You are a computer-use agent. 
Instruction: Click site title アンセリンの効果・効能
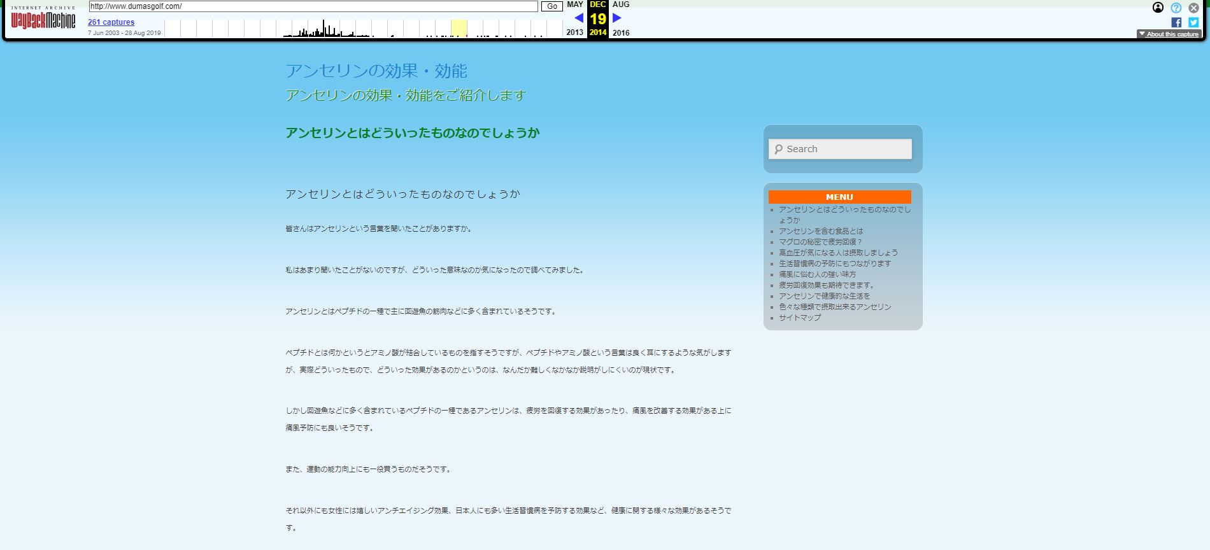point(376,71)
